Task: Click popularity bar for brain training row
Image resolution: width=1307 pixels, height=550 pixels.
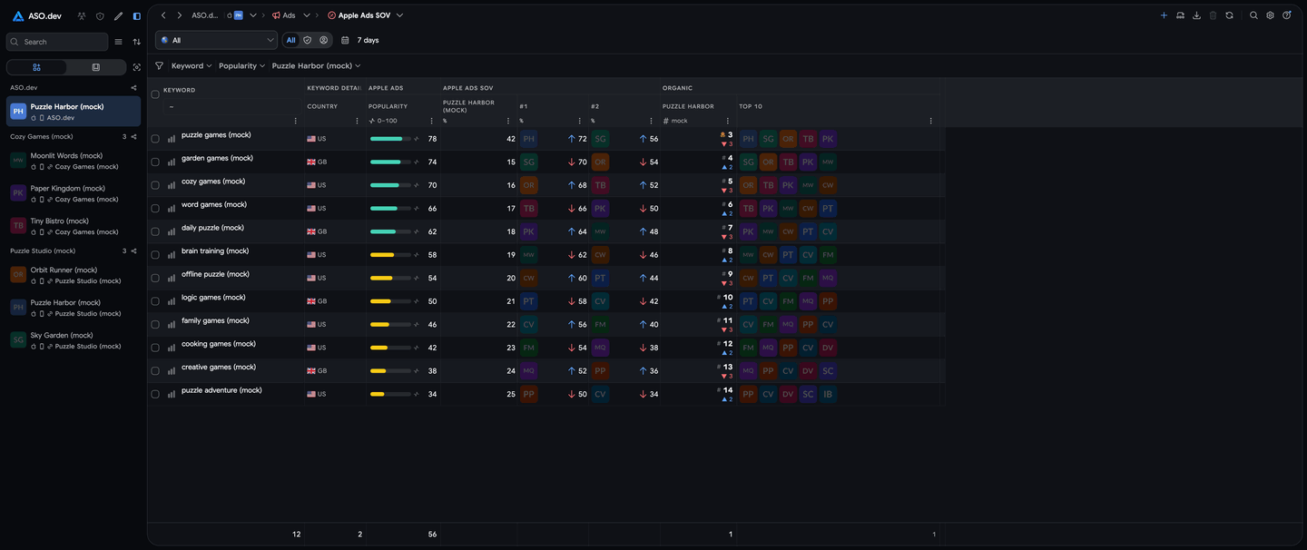Action: pyautogui.click(x=390, y=255)
